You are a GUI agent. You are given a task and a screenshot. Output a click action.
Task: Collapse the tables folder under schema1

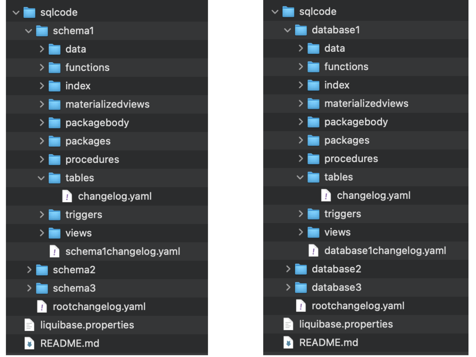[41, 178]
